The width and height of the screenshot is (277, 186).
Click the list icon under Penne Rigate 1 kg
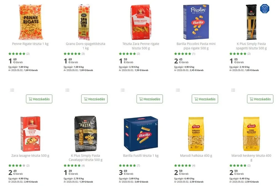click(x=12, y=90)
